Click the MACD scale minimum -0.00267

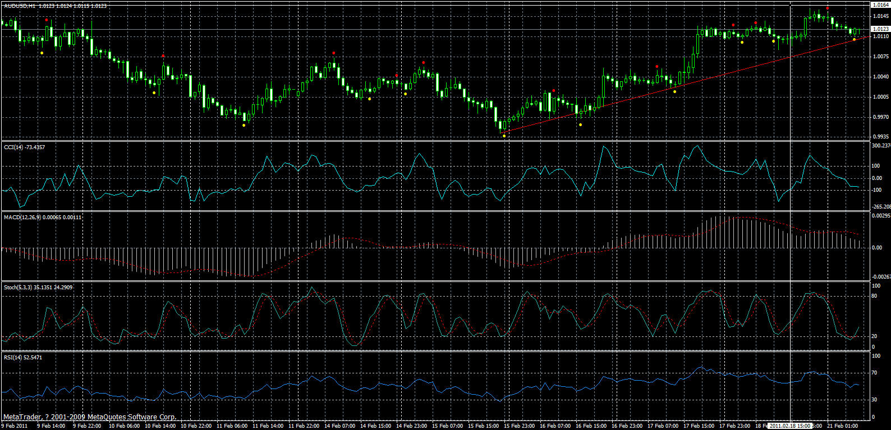coord(880,276)
